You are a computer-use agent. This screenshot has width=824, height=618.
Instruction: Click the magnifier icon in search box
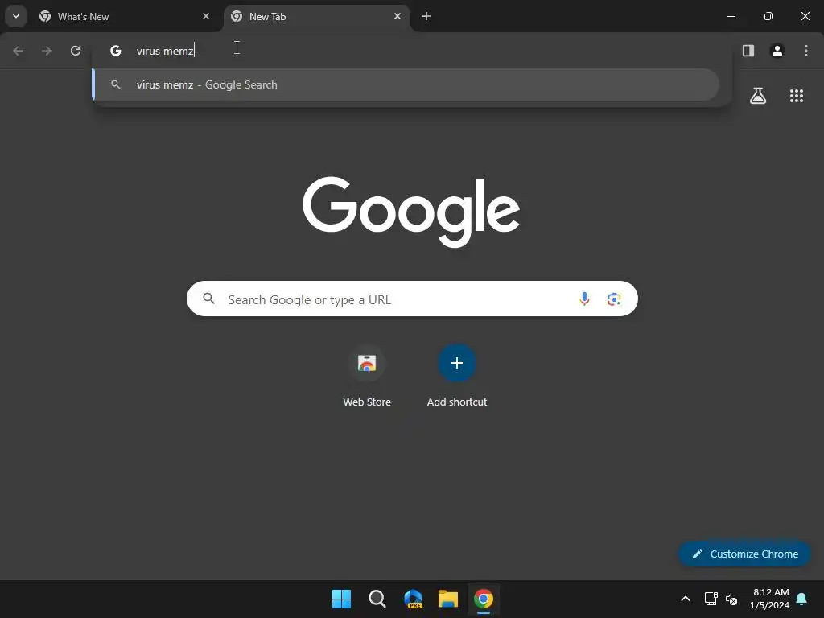208,299
